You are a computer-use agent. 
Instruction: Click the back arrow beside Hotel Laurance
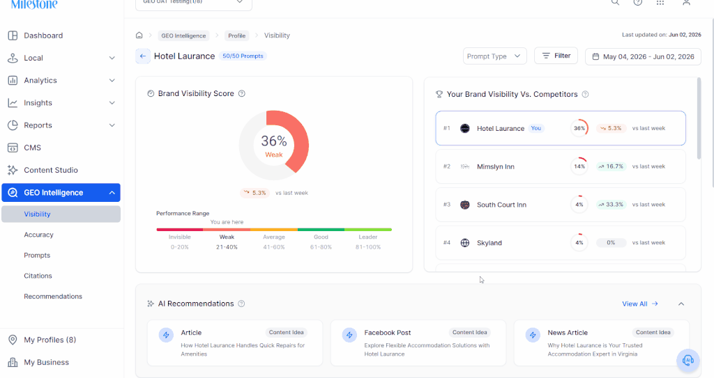pos(143,56)
